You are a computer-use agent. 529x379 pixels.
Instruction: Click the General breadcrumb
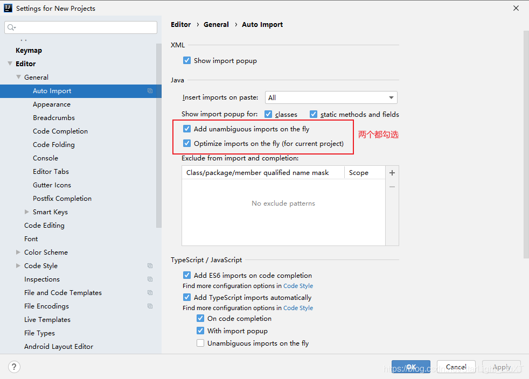(216, 25)
